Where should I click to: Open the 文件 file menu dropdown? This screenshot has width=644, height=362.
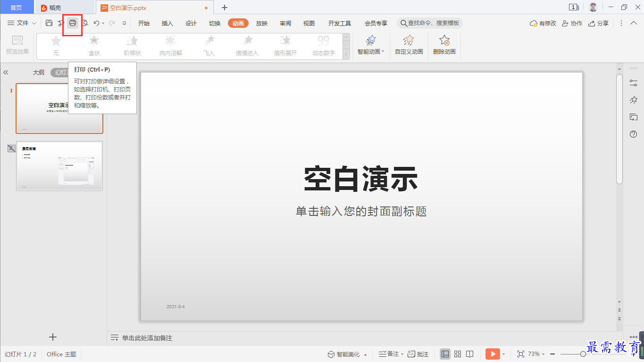click(x=22, y=23)
